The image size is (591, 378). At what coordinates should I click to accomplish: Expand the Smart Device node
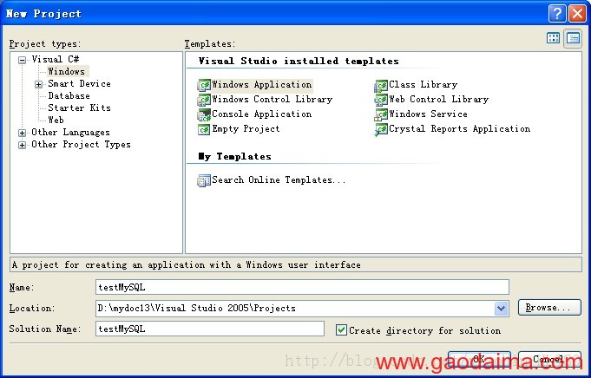pyautogui.click(x=38, y=84)
